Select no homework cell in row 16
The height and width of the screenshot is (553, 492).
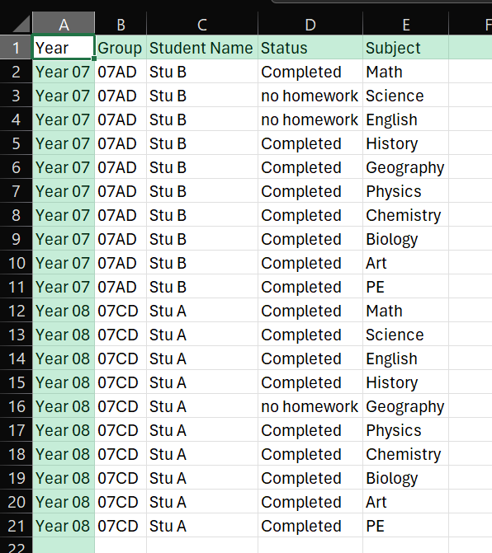(310, 406)
